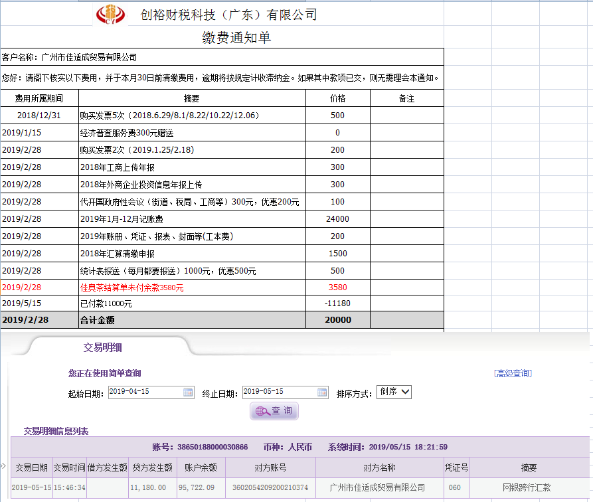The image size is (593, 502).
Task: Select the 购买发票5次 summary cell
Action: click(192, 116)
